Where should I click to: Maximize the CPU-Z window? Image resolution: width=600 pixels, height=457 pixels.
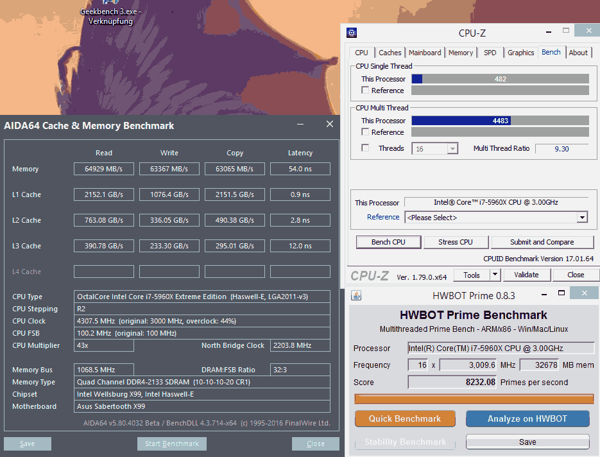565,31
